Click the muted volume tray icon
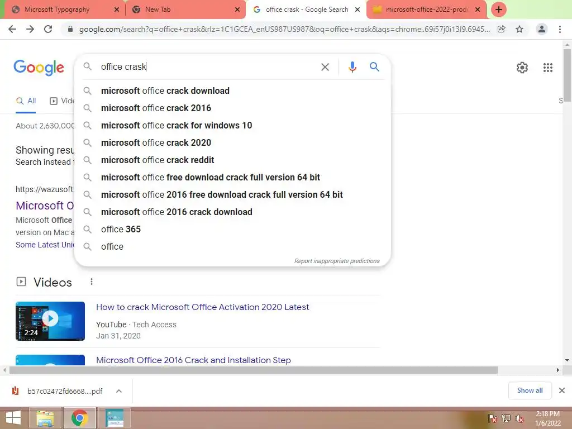This screenshot has width=572, height=429. click(x=519, y=418)
